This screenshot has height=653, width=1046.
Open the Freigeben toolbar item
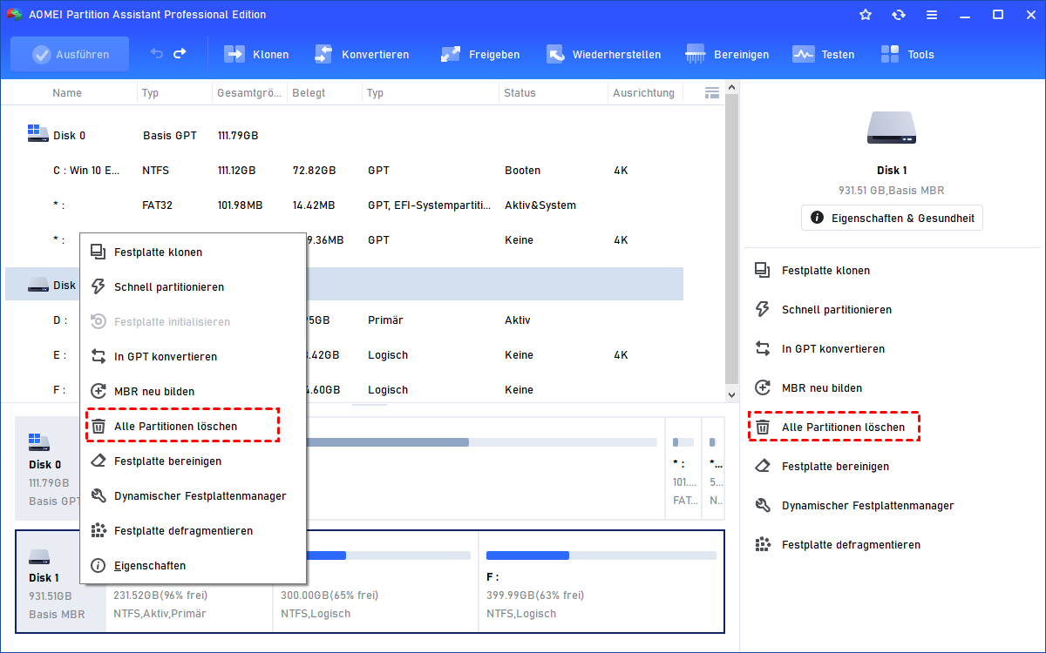480,54
